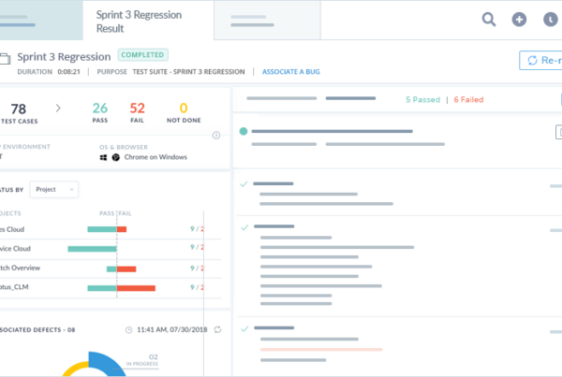Screen dimensions: 562x377
Task: Click the Windows OS icon
Action: pos(103,157)
